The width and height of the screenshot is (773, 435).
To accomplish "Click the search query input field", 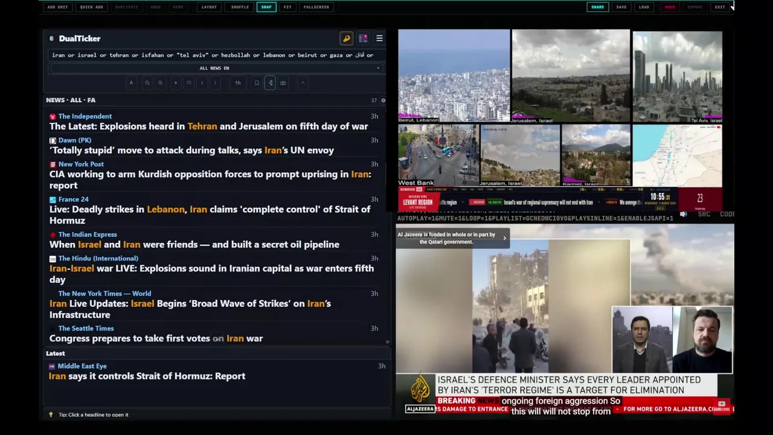I will (x=214, y=55).
